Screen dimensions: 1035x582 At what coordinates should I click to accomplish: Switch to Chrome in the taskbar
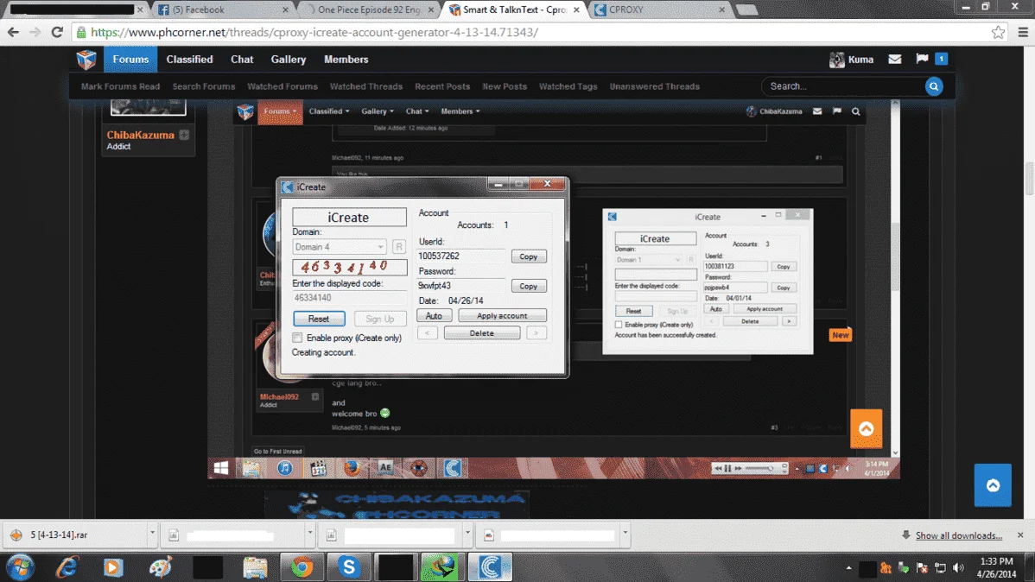[302, 567]
